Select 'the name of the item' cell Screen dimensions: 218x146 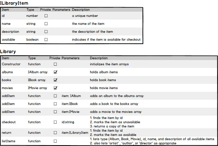[88, 24]
